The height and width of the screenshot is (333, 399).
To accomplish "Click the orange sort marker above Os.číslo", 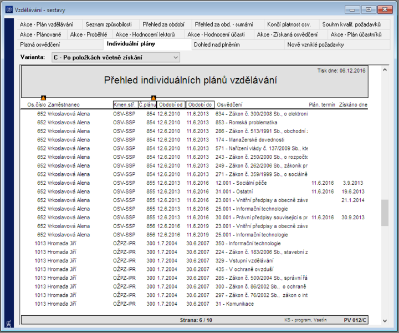I will (44, 98).
